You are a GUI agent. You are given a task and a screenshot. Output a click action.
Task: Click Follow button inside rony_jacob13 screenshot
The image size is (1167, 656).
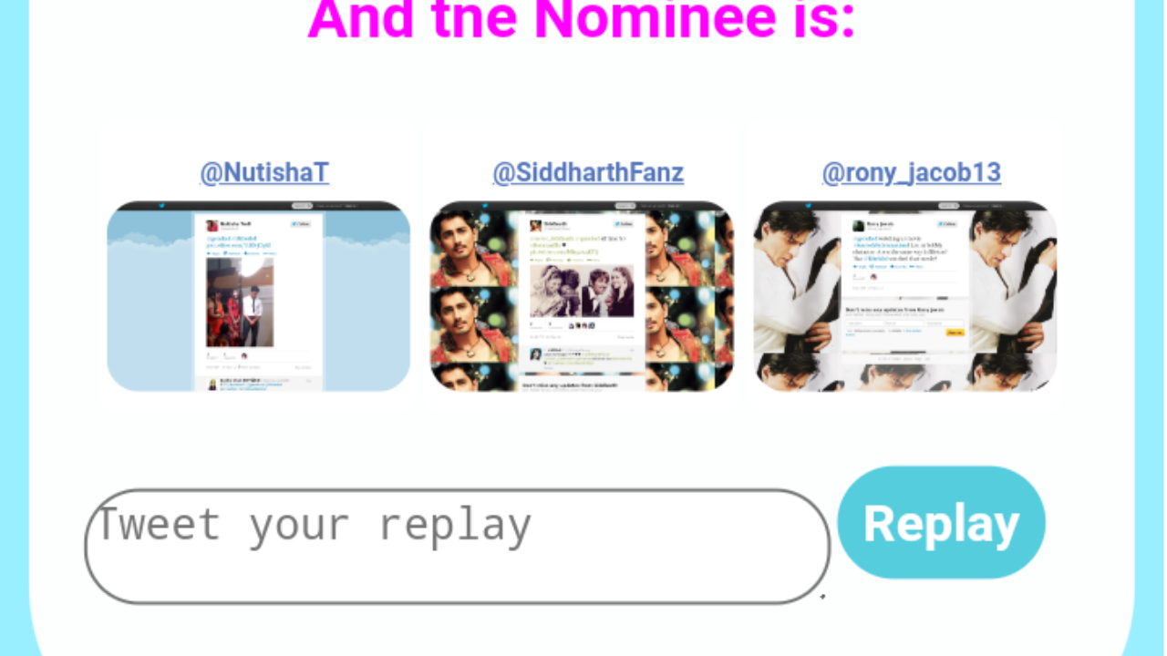(x=946, y=224)
